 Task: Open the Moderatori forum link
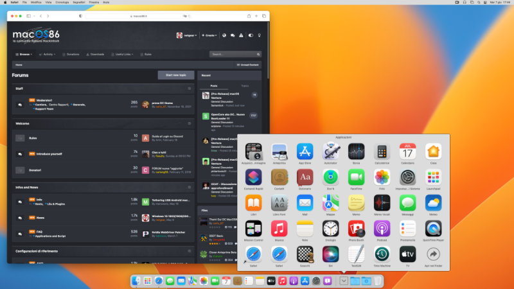44,100
